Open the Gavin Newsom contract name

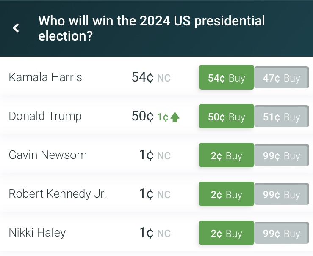pyautogui.click(x=48, y=155)
